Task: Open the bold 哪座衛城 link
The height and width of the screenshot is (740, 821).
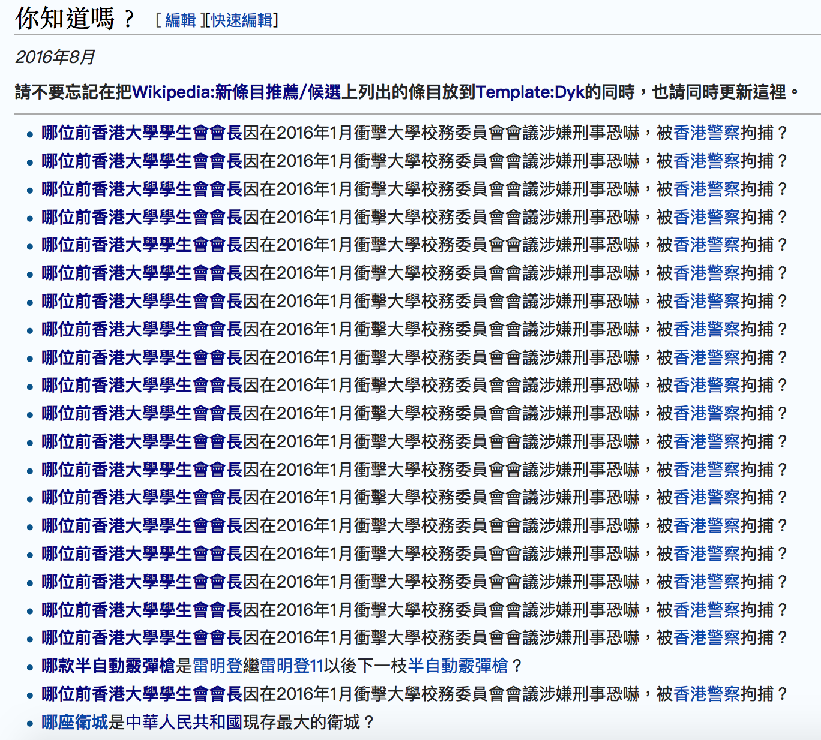Action: pyautogui.click(x=75, y=722)
